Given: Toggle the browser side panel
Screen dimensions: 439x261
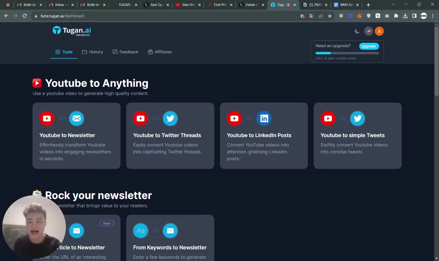Looking at the screenshot, I should point(414,16).
